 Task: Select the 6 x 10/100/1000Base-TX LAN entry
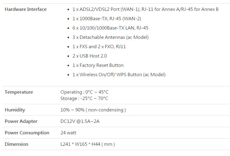click(110, 28)
